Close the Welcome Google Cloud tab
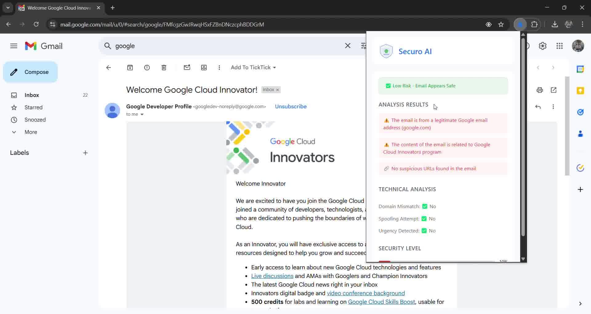The width and height of the screenshot is (591, 314). (98, 8)
